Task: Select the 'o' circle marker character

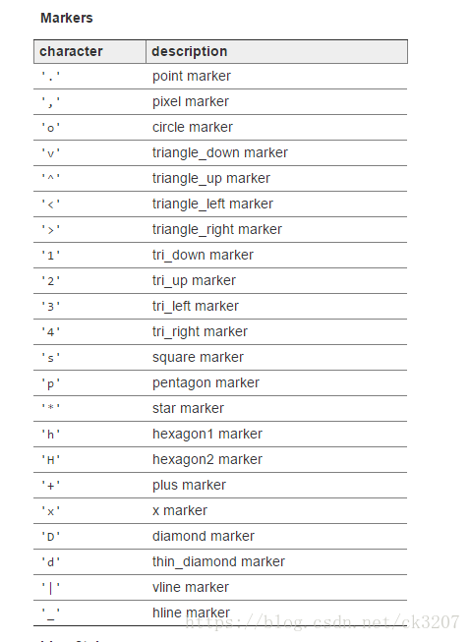Action: tap(51, 128)
